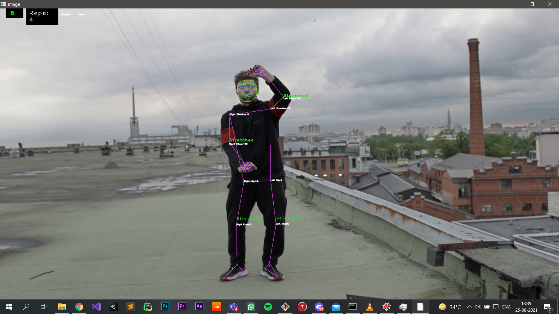Open the volume control in system tray
559x314 pixels.
click(x=478, y=307)
